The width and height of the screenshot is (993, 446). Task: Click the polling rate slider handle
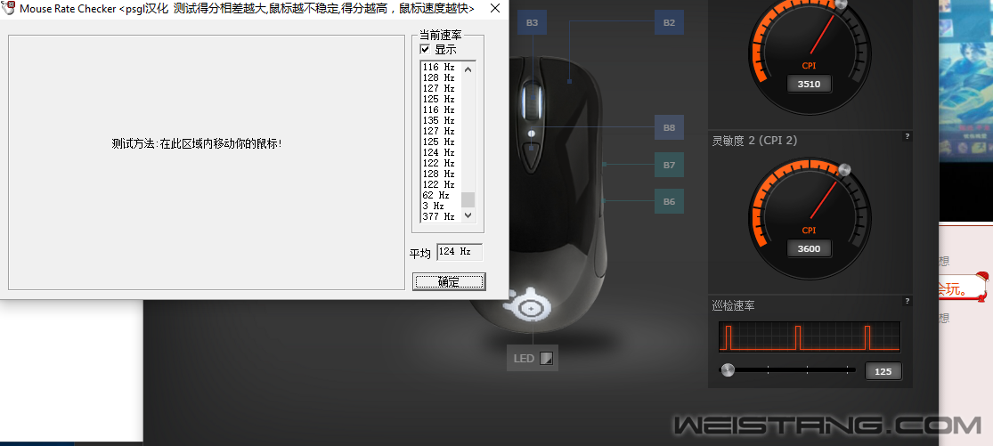728,369
